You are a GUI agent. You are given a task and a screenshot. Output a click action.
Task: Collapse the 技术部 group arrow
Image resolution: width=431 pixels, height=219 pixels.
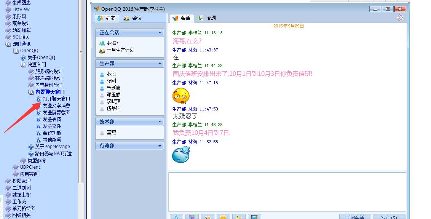pyautogui.click(x=160, y=121)
